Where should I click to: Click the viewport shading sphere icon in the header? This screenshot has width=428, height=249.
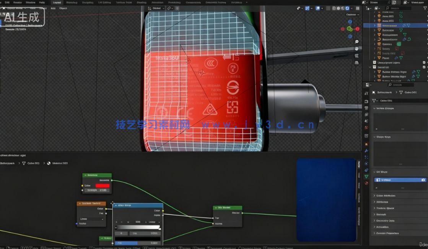coord(339,8)
